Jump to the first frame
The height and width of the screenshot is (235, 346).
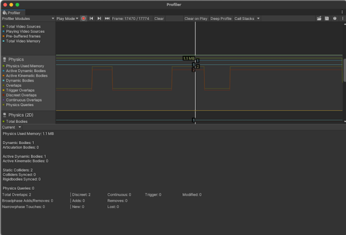pos(91,19)
